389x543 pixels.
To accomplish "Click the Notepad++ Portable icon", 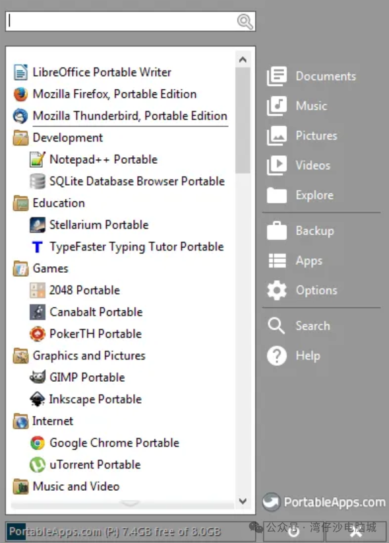I will pyautogui.click(x=38, y=160).
